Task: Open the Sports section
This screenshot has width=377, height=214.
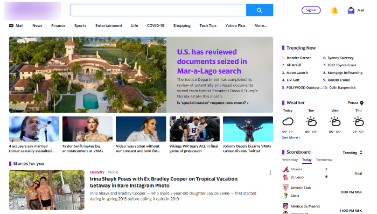Action: [x=80, y=25]
